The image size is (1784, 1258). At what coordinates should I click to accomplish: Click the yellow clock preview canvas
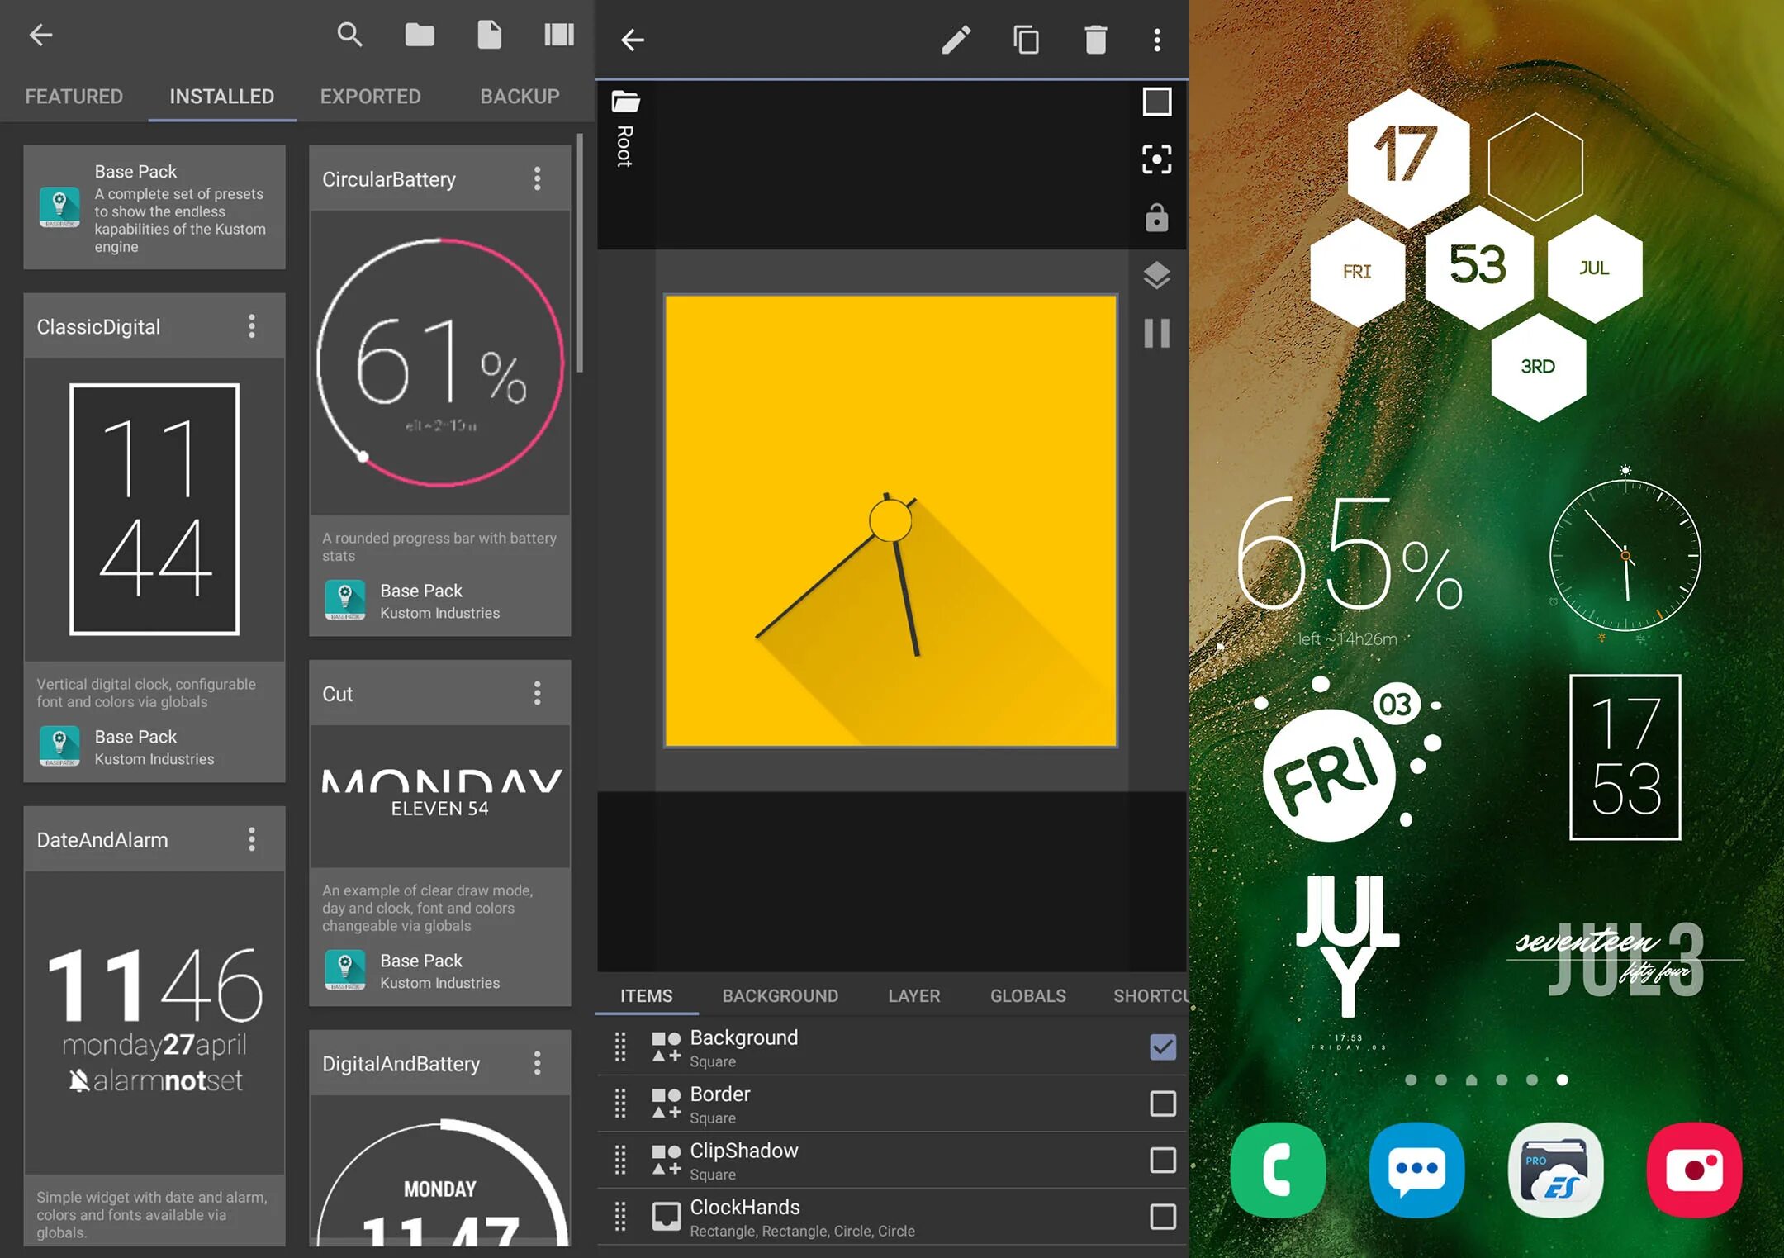pyautogui.click(x=890, y=520)
